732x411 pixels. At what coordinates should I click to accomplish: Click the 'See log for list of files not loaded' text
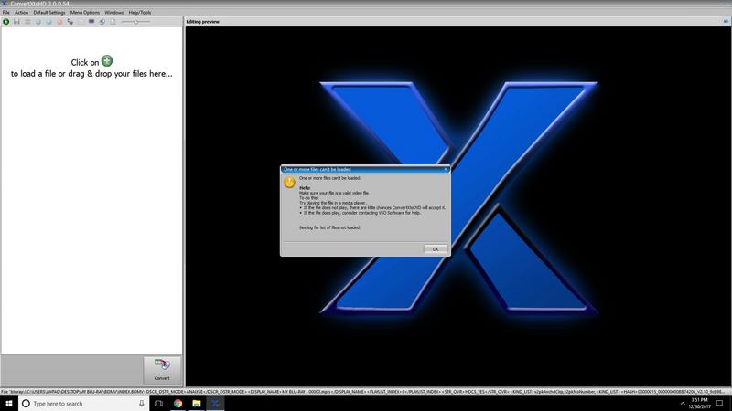tap(329, 227)
